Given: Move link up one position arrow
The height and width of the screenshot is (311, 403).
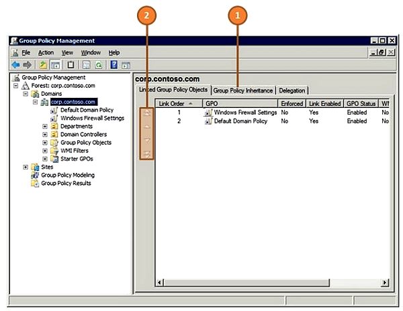Looking at the screenshot, I should pos(147,127).
